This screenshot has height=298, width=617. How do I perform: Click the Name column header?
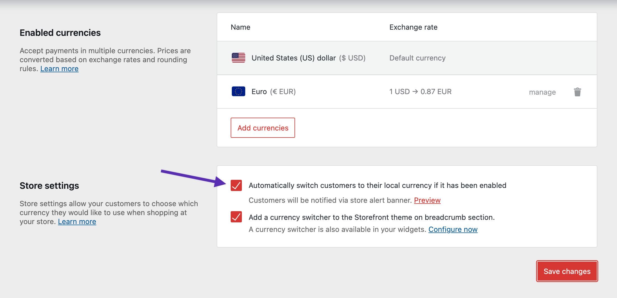click(240, 27)
